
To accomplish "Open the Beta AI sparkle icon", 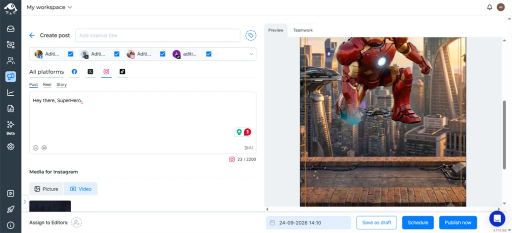I will click(x=10, y=125).
